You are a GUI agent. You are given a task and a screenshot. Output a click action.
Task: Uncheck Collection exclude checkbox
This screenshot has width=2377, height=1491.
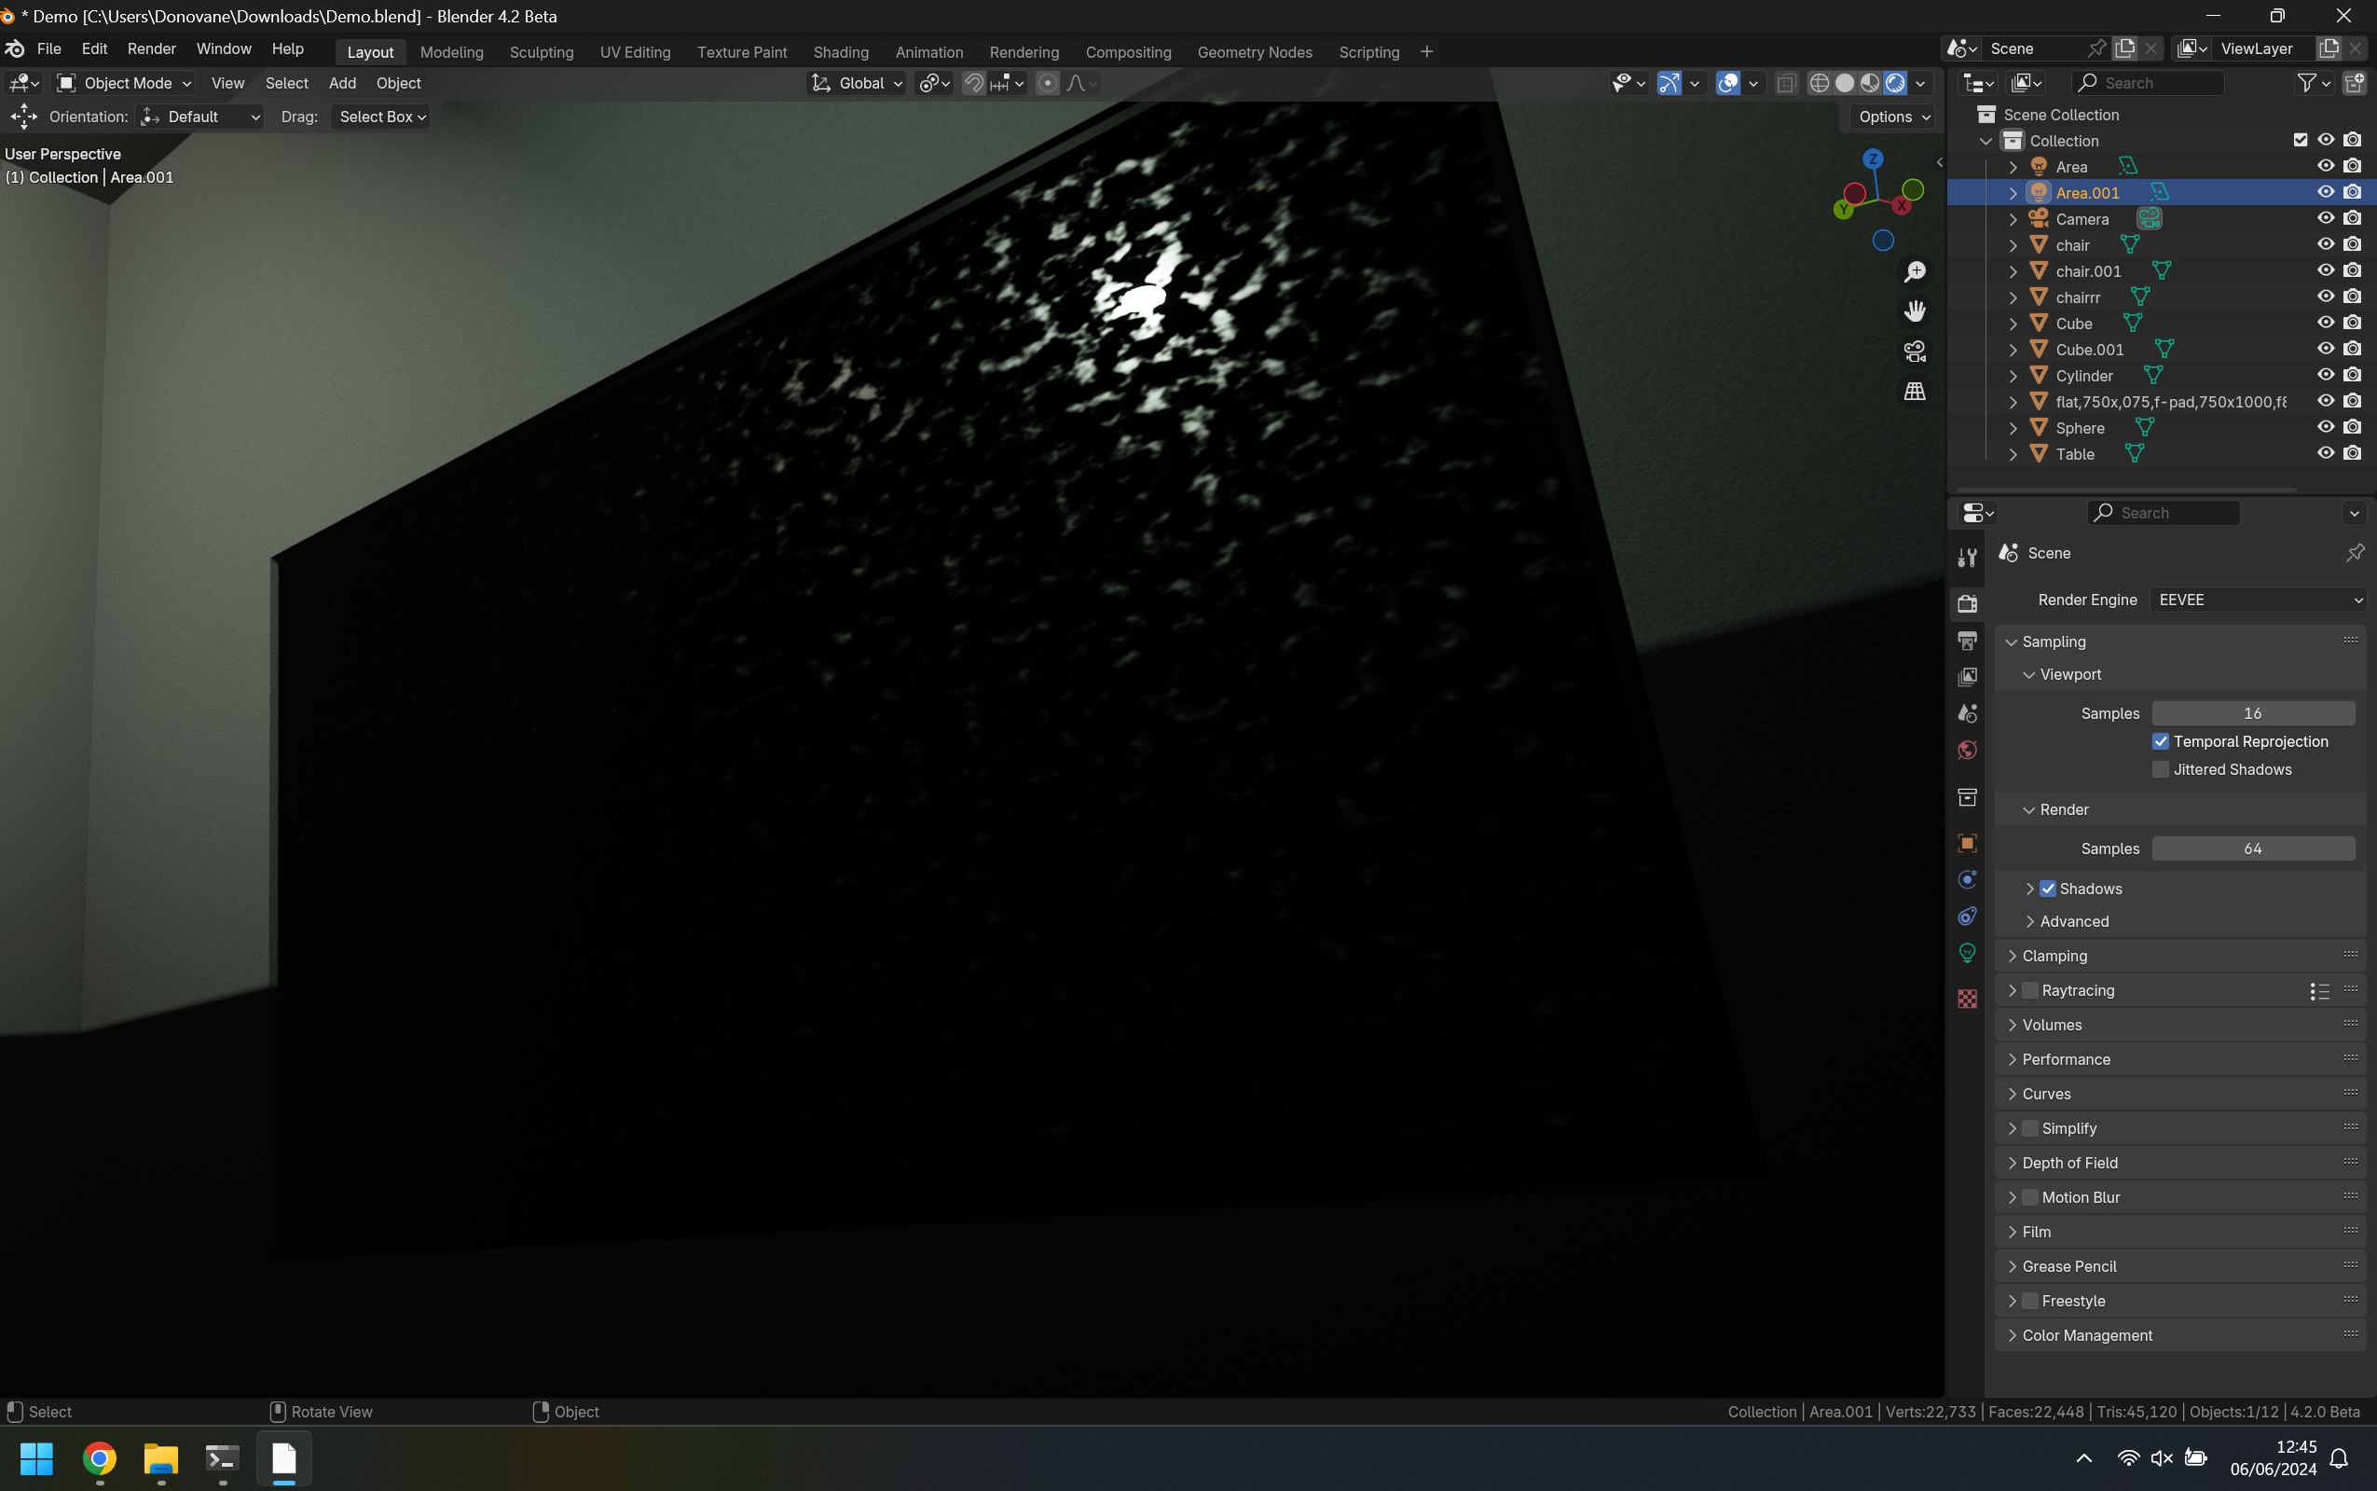[x=2301, y=140]
